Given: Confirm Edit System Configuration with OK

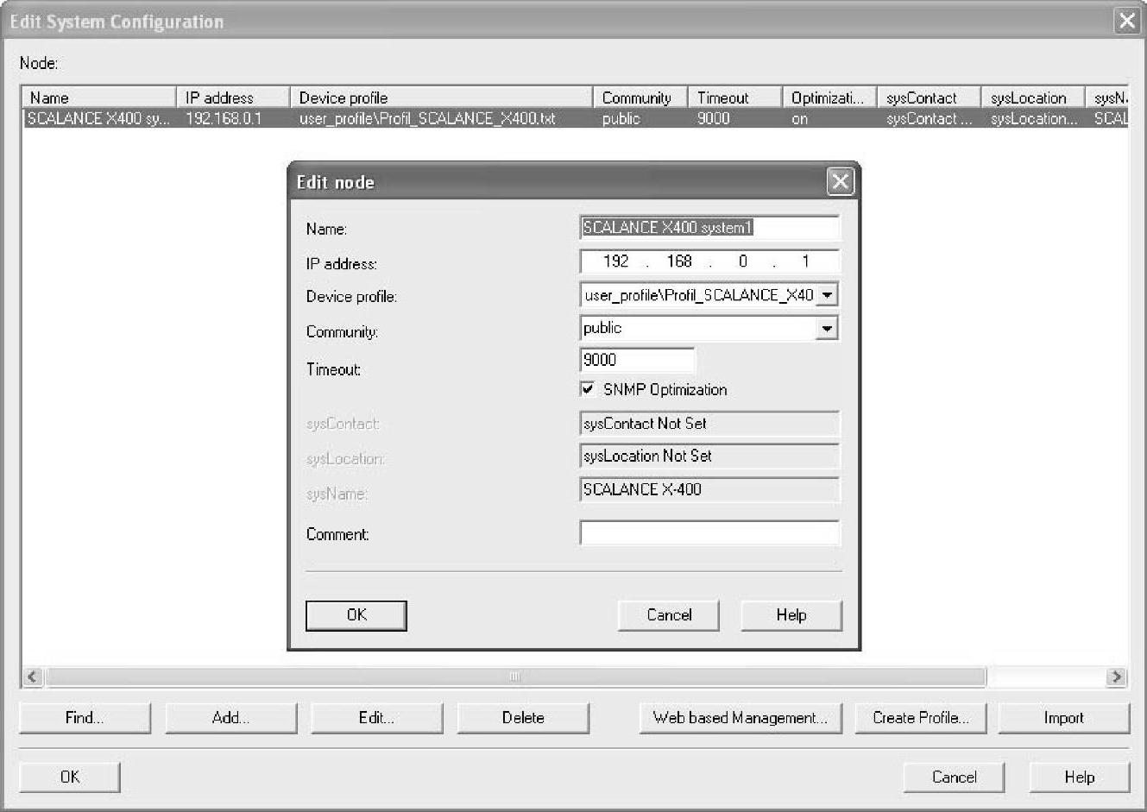Looking at the screenshot, I should pos(70,777).
